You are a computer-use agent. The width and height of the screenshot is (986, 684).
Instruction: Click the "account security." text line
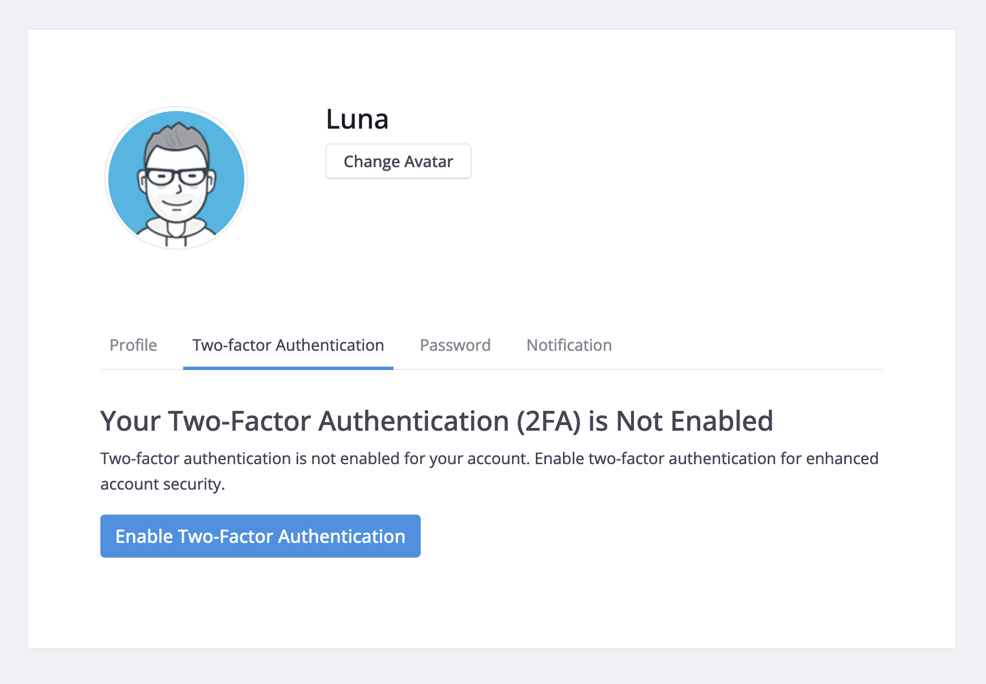pyautogui.click(x=163, y=484)
